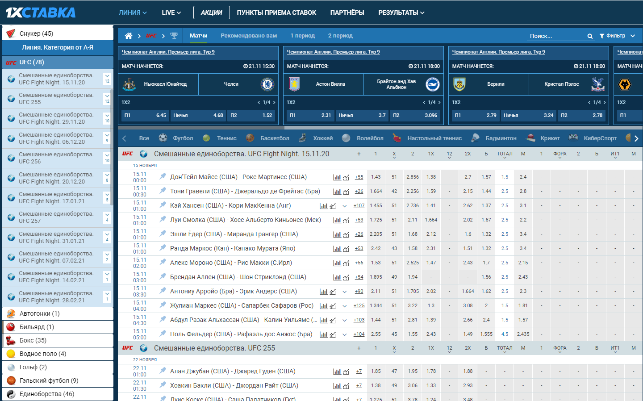The image size is (643, 401).
Task: Pin the Алан Джубан vs Джаред Гуден match
Action: click(x=163, y=371)
